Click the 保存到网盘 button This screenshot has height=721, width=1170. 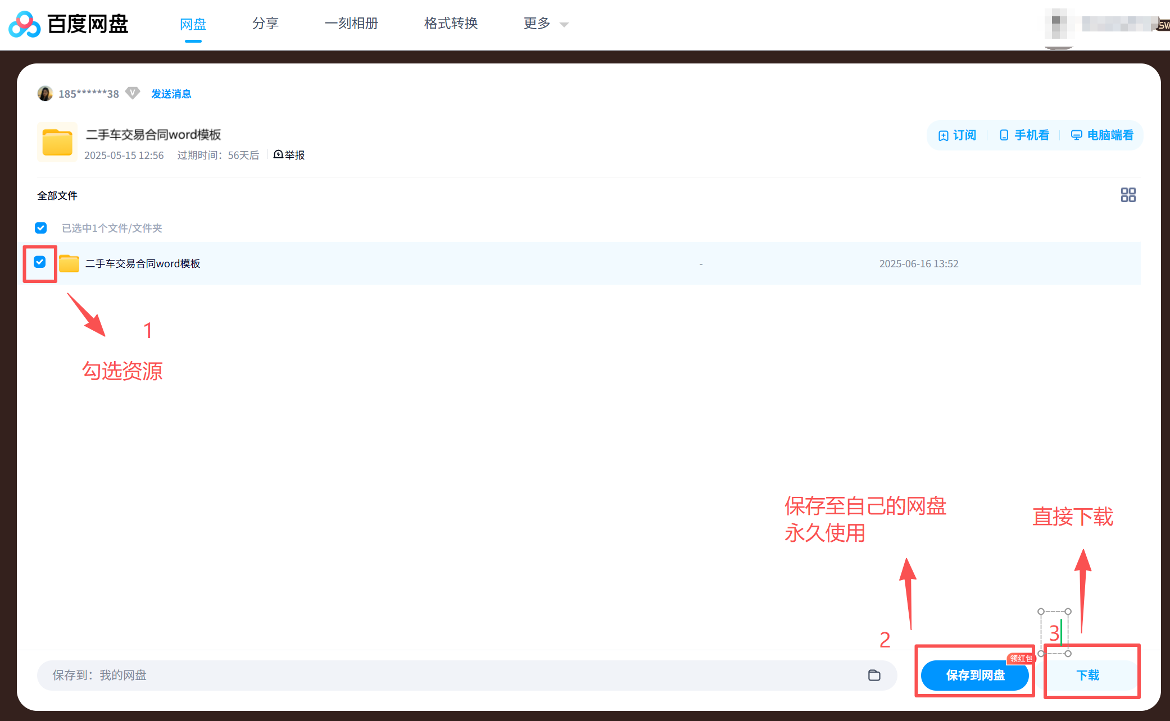click(x=974, y=675)
